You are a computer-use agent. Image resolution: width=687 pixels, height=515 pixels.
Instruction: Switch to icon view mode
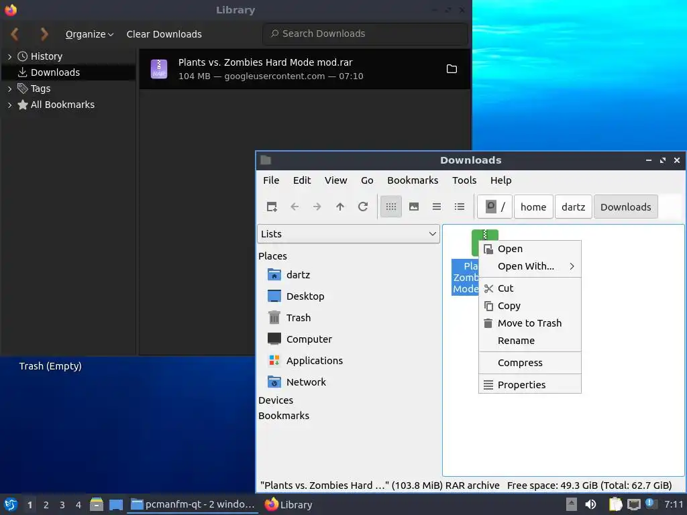tap(391, 207)
